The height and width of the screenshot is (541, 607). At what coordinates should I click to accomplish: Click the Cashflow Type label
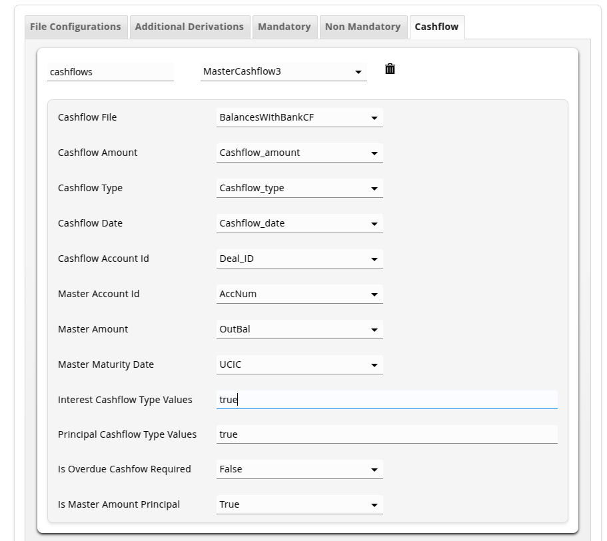90,188
